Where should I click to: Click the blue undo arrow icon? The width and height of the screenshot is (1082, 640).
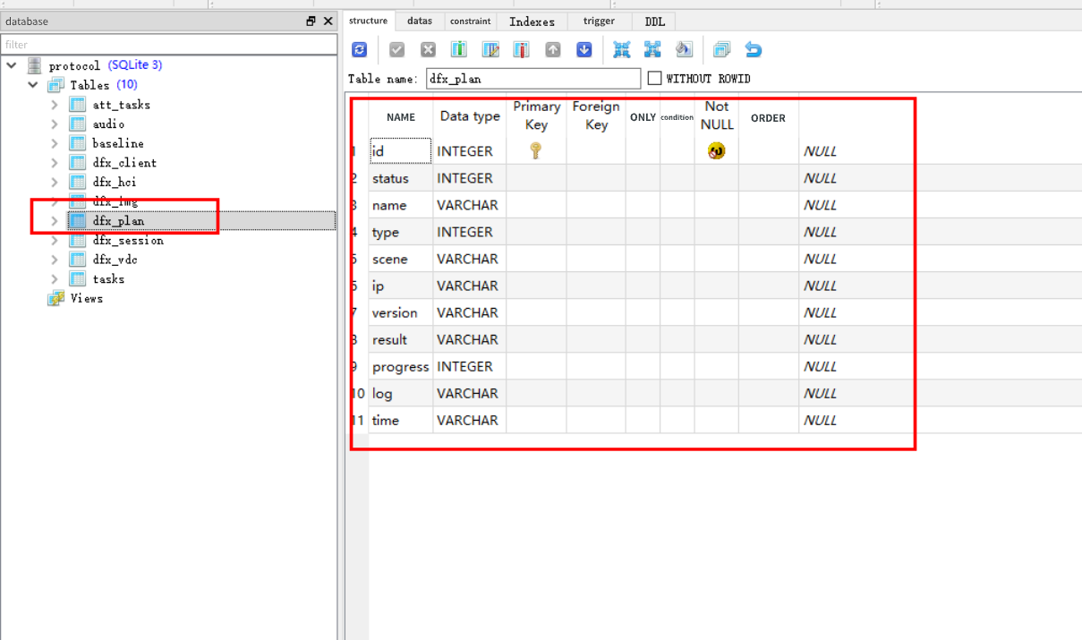(754, 50)
